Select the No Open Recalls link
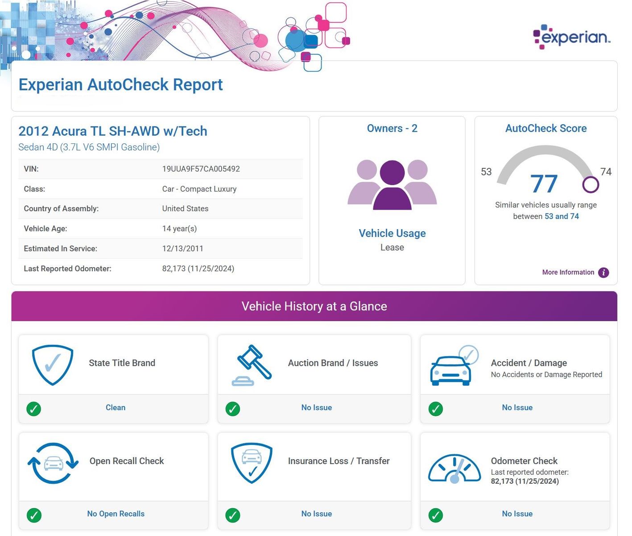632x536 pixels. click(x=116, y=514)
